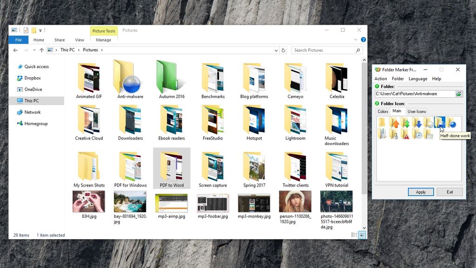Select the blue sphere folder icon
This screenshot has width=476, height=268.
pos(451,124)
